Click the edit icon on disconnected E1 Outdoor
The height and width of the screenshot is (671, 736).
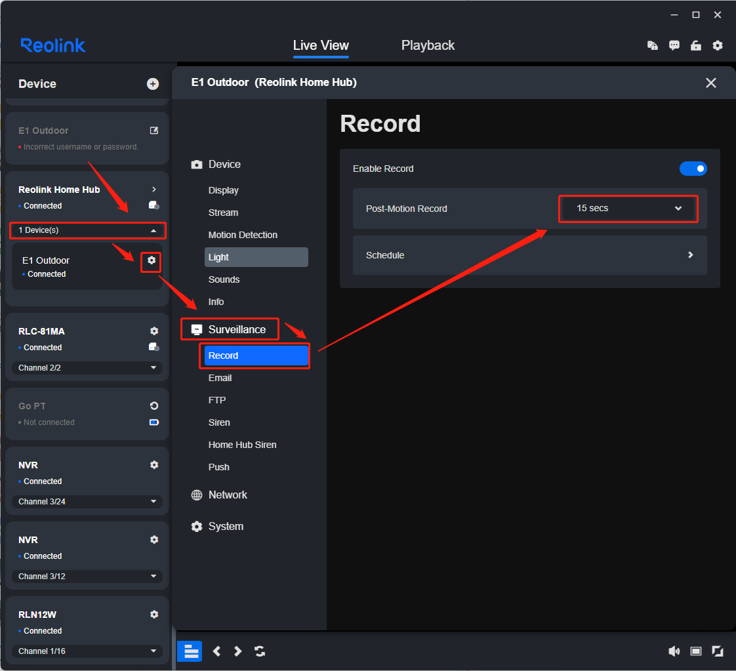[154, 131]
